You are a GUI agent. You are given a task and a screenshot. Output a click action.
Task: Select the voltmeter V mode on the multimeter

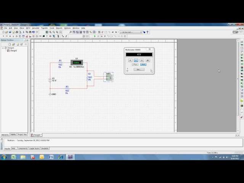pyautogui.click(x=136, y=60)
